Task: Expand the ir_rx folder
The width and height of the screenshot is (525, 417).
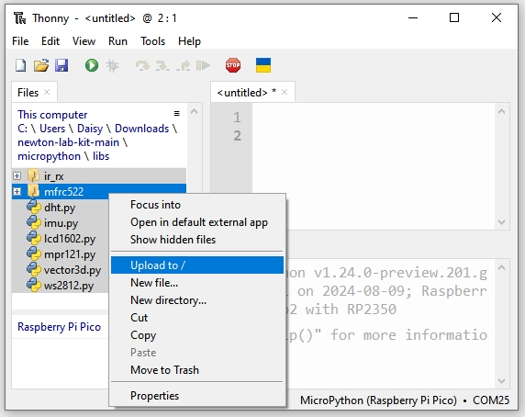Action: [17, 175]
